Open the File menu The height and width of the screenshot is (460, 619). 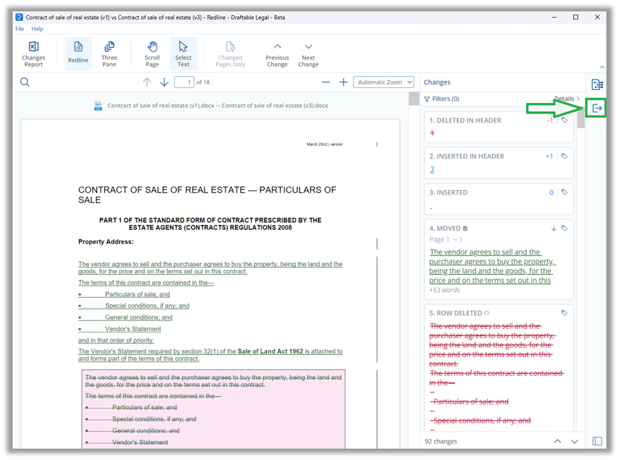pos(20,28)
